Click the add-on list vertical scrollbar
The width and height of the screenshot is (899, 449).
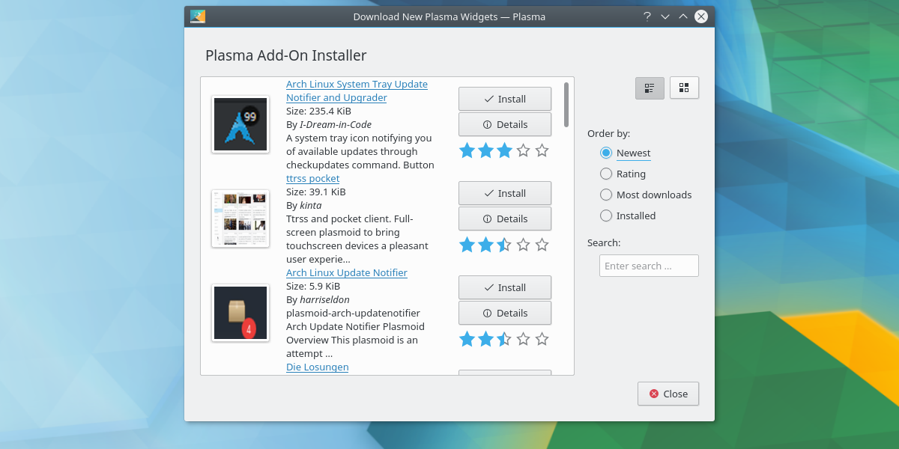click(x=566, y=105)
